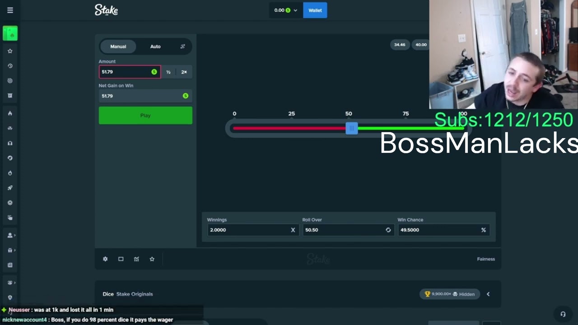Screen dimensions: 578x325
Task: Click the Wallet button
Action: coord(315,10)
